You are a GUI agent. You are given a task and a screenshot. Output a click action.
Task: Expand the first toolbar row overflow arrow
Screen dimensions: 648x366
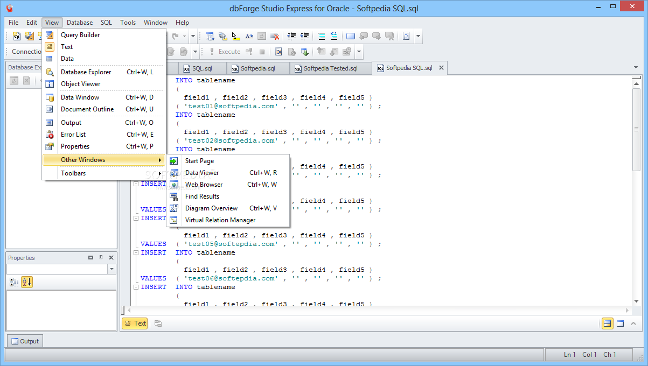coord(419,36)
